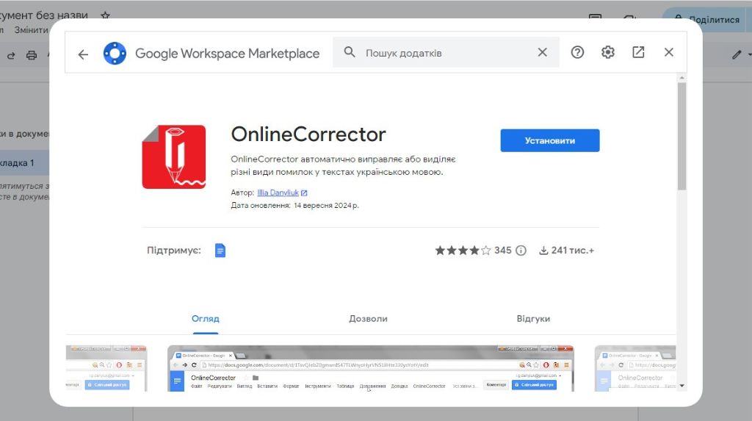Open the author link Illia Danyliuk

coord(278,192)
